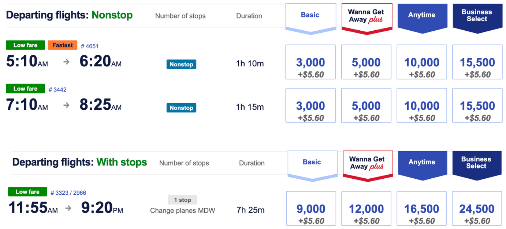Pick Business Select 15,500 fare on flight 3442
This screenshot has width=506, height=229.
pos(477,105)
